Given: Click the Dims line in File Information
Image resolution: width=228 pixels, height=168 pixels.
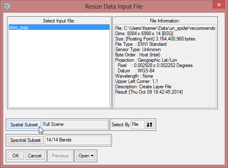Looking at the screenshot, I should click(x=144, y=34).
